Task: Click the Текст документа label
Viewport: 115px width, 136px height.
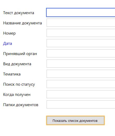Action: 18,13
